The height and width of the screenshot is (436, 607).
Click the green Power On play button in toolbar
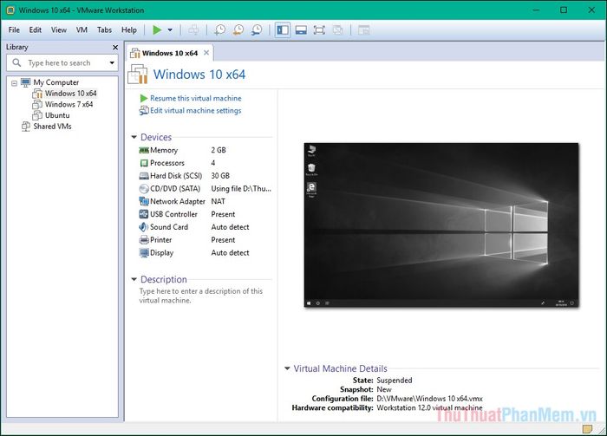click(157, 29)
